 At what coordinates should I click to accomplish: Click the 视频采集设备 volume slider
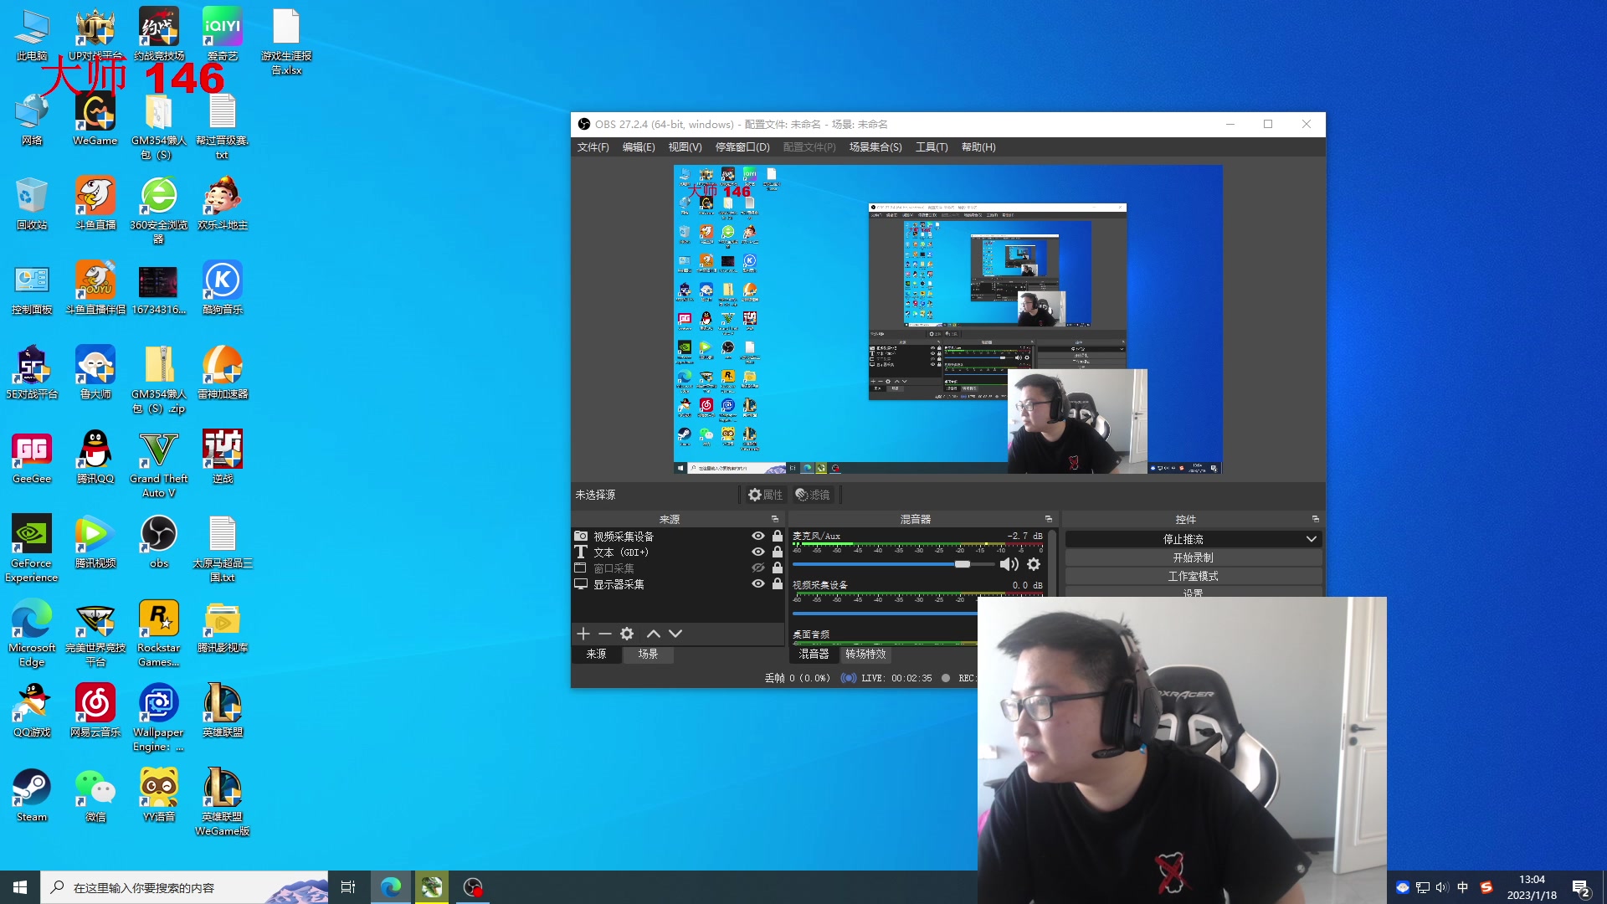(x=885, y=614)
